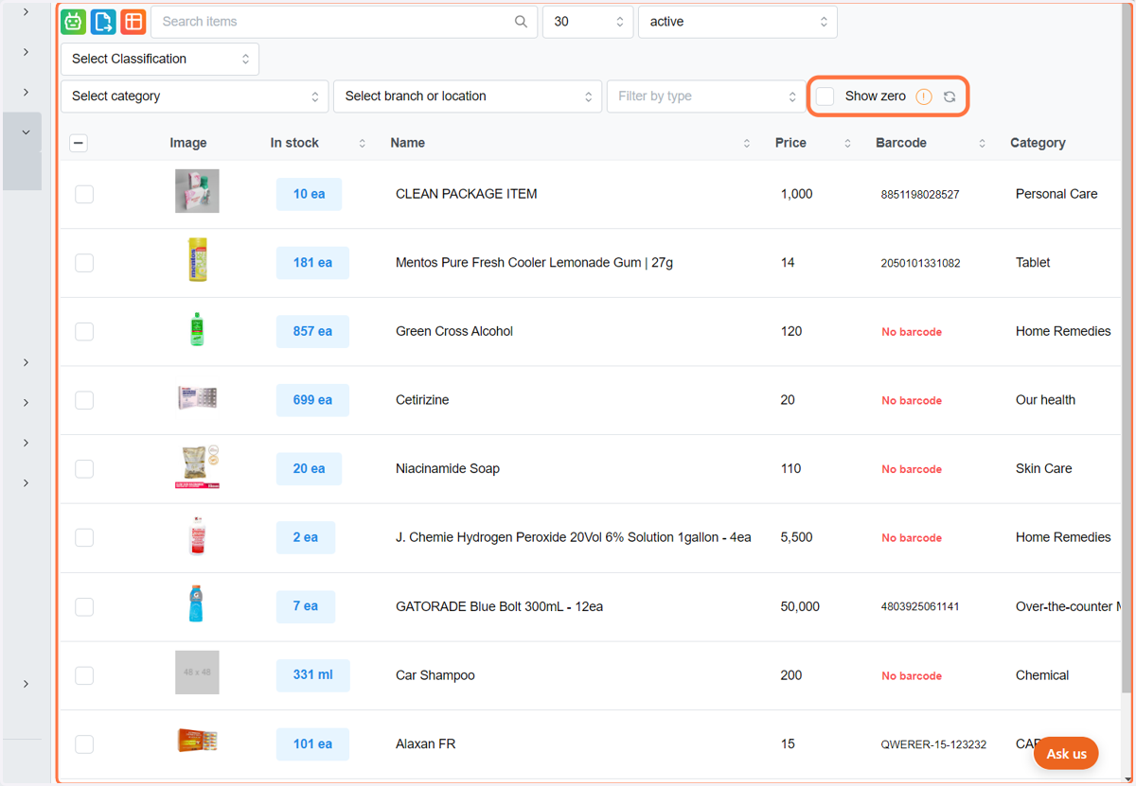Click barcode 4803925061141
1136x786 pixels.
[x=920, y=607]
